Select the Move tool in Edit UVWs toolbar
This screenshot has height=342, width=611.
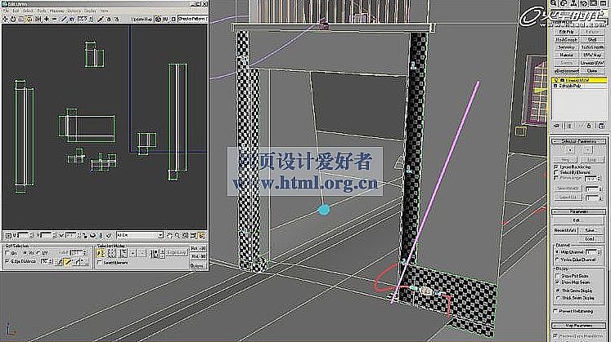(x=5, y=19)
